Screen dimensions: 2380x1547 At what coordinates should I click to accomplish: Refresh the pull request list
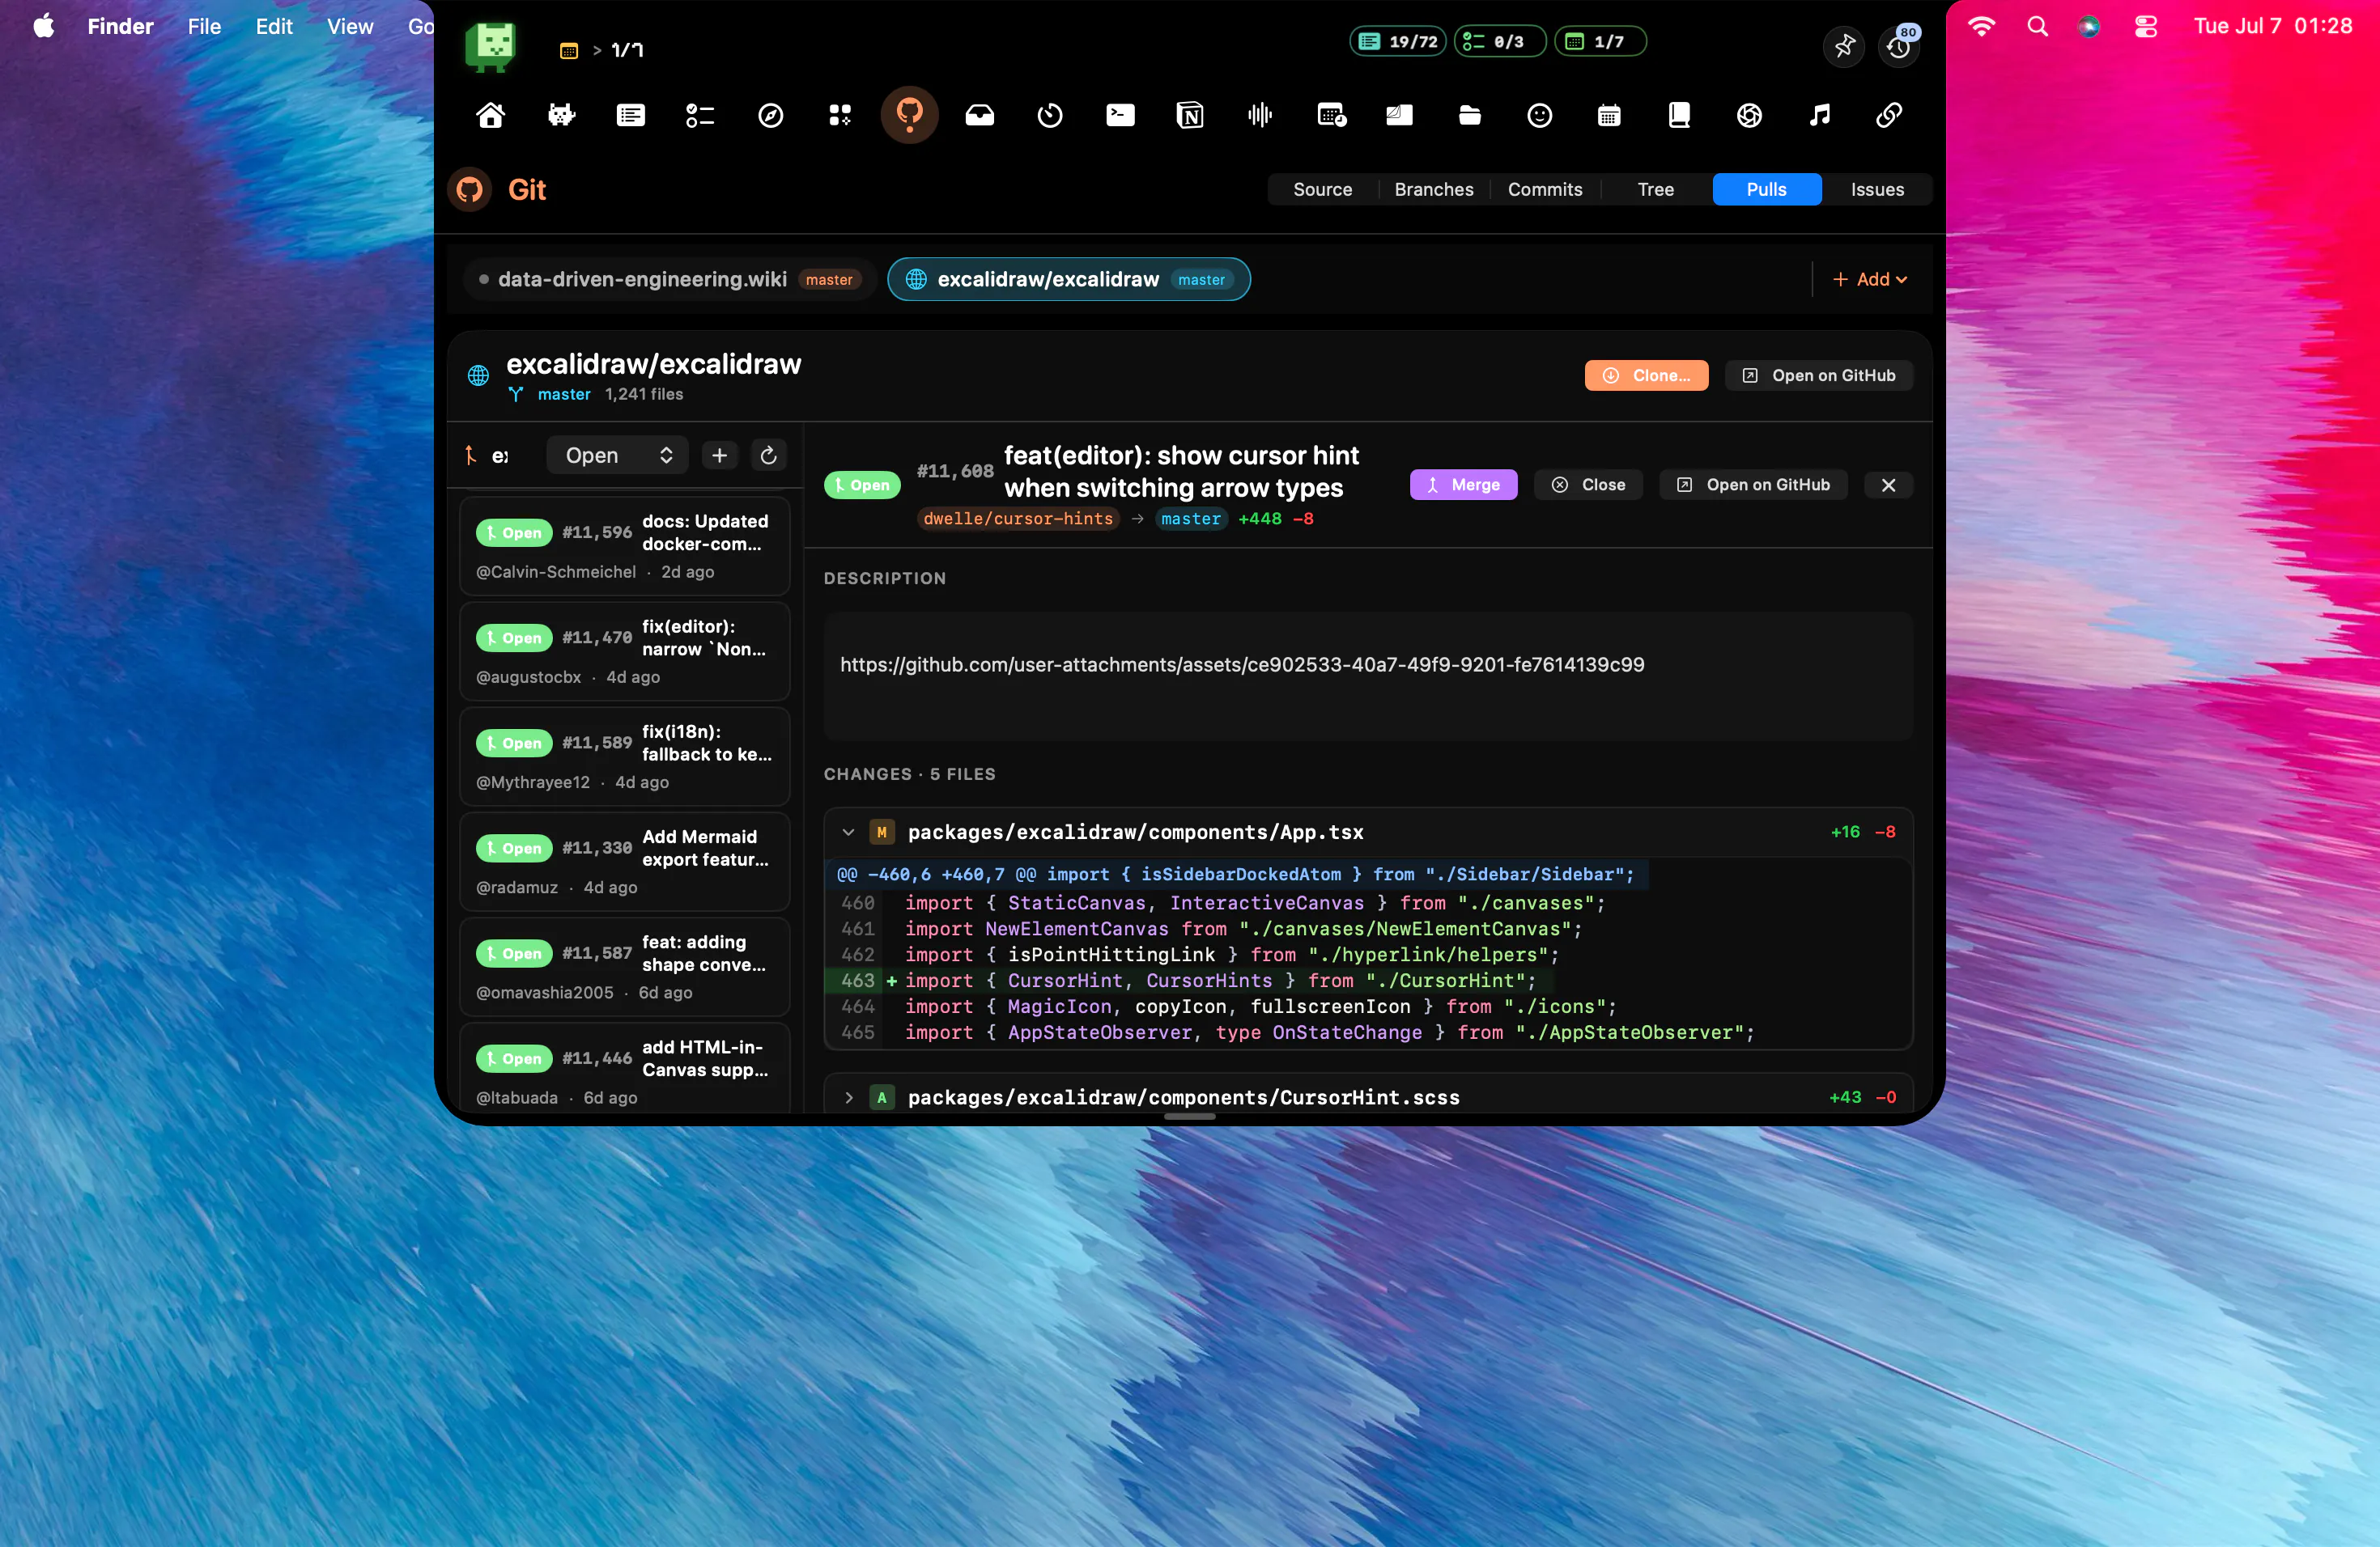click(x=768, y=456)
